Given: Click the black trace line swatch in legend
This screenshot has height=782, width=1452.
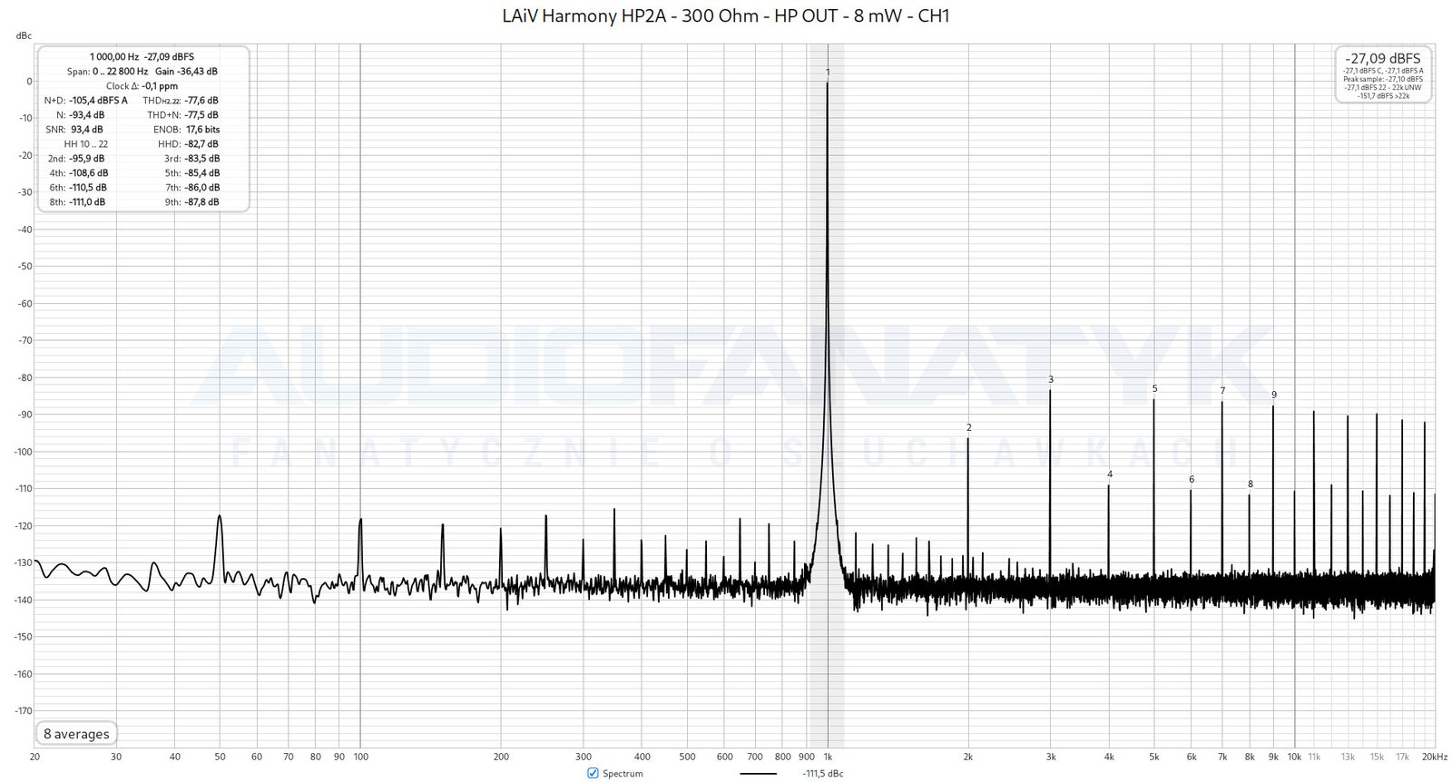Looking at the screenshot, I should pyautogui.click(x=758, y=774).
